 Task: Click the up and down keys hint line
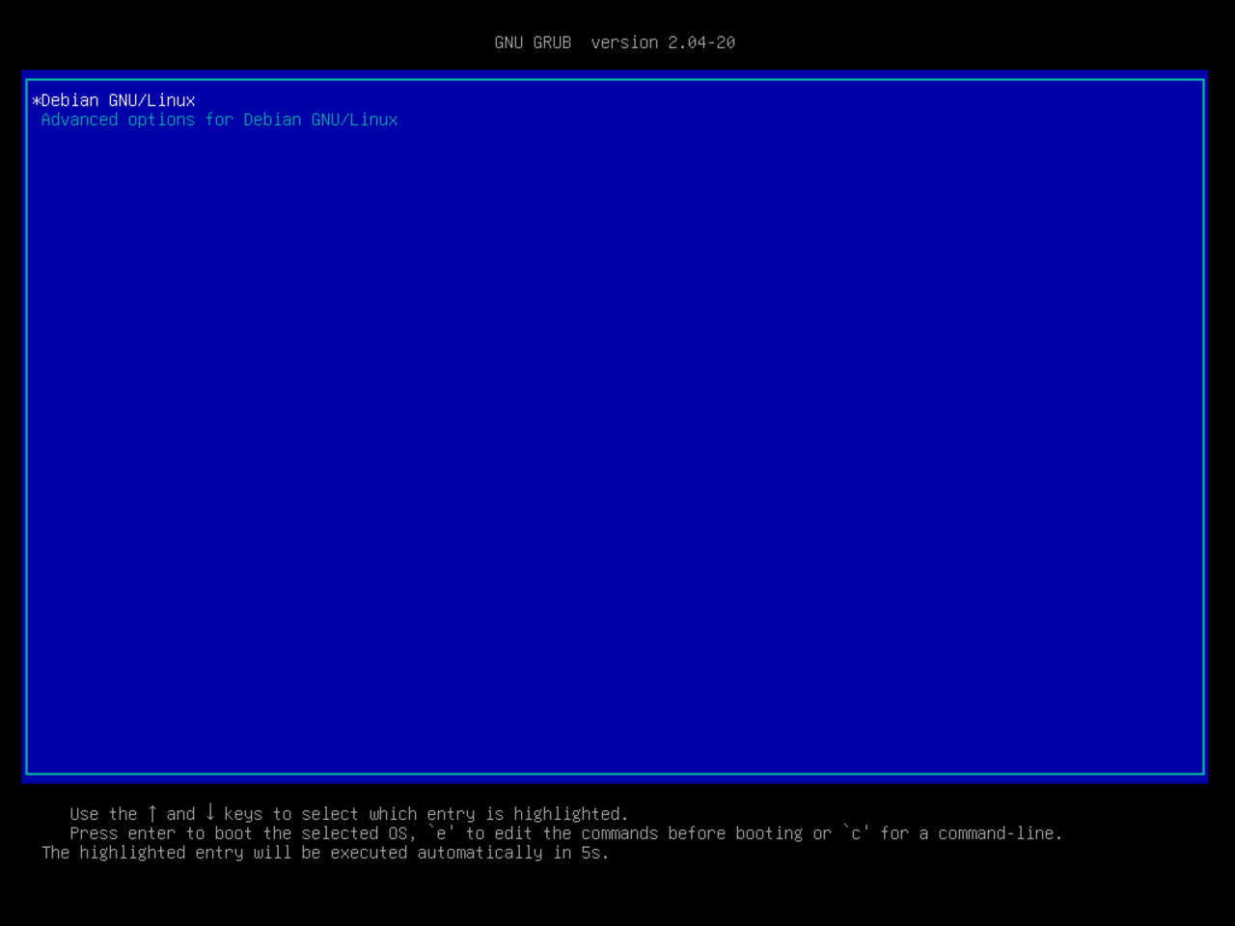[348, 814]
